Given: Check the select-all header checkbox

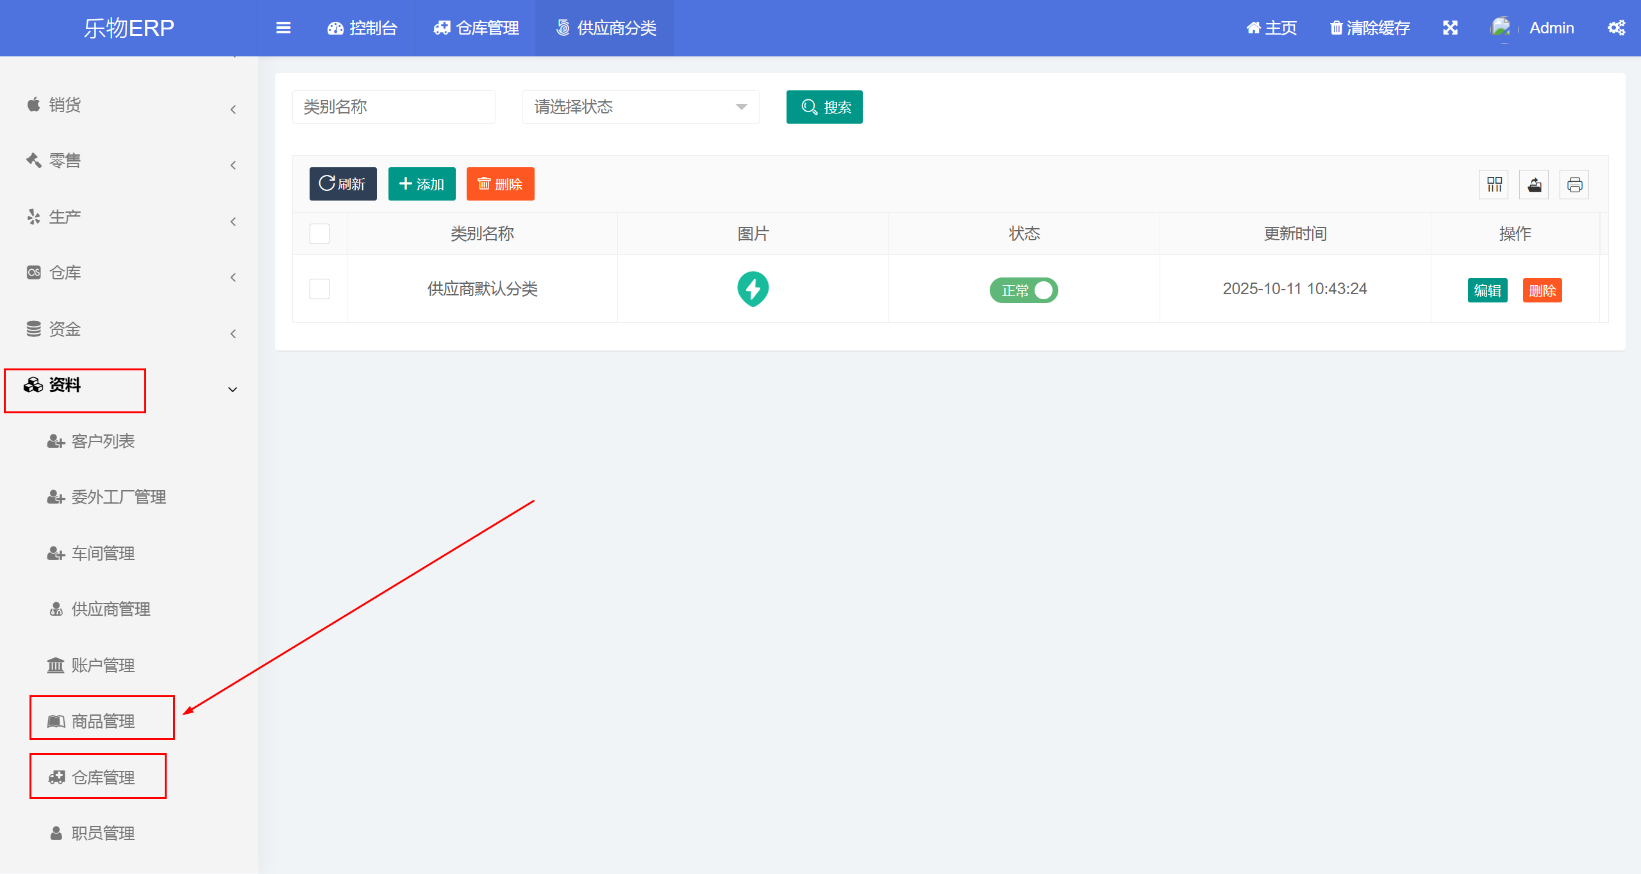Looking at the screenshot, I should tap(319, 234).
